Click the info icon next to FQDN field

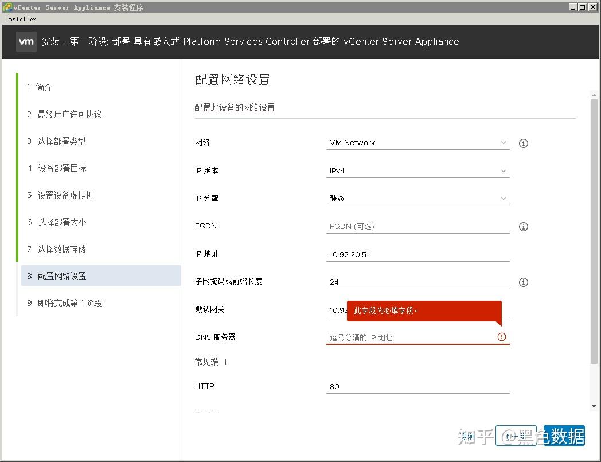coord(523,226)
